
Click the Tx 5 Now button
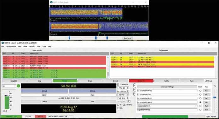tap(207, 106)
